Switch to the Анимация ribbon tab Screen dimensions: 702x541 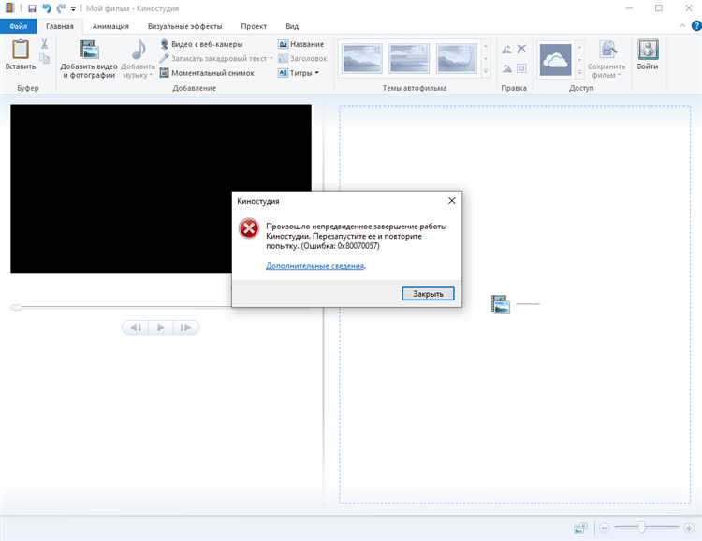110,26
